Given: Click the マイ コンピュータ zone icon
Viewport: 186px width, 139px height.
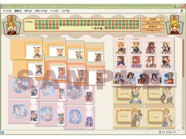Looking at the screenshot, I should [x=160, y=132].
